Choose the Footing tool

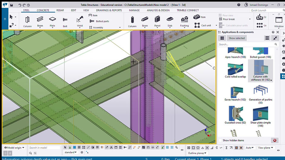point(184,22)
